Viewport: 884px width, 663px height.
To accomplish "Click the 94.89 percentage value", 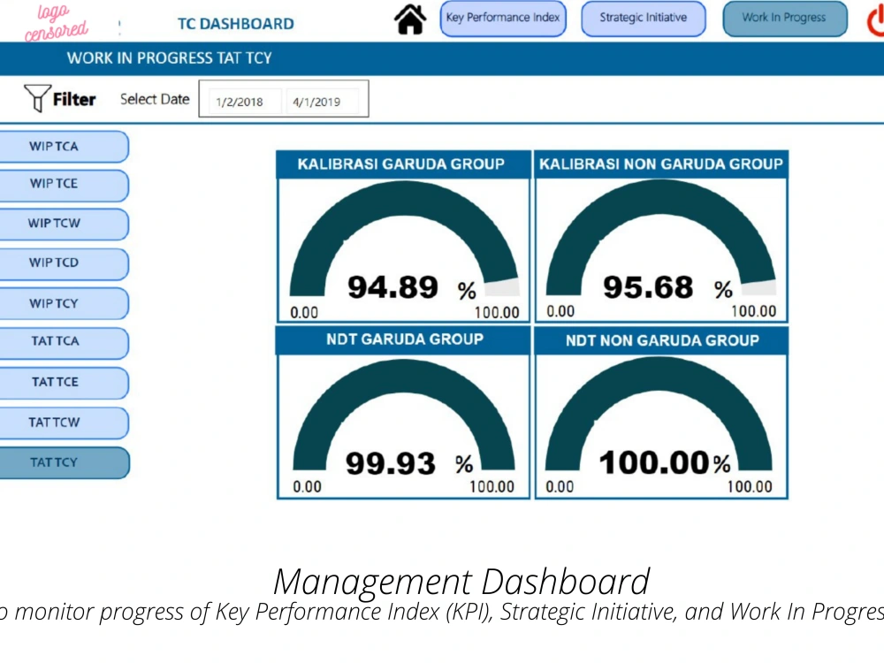I will (x=393, y=287).
